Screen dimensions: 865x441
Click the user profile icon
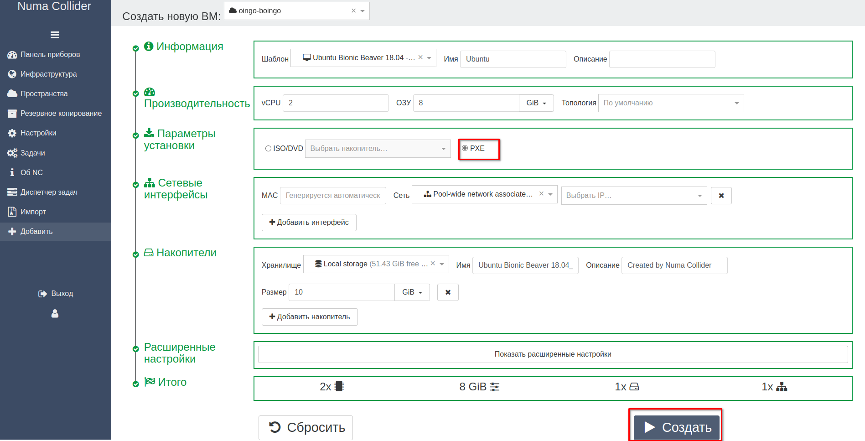55,314
